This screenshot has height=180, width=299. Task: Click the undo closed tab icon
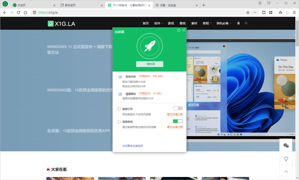(x=287, y=12)
